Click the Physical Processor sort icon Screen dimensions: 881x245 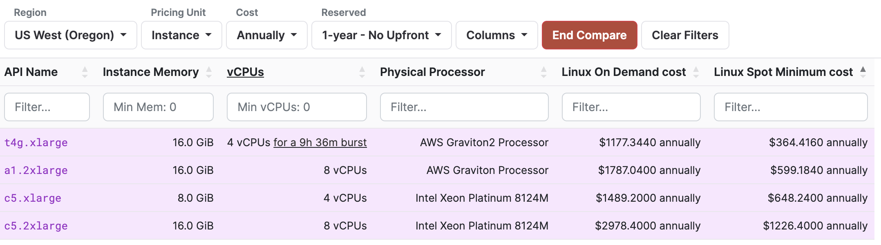pyautogui.click(x=543, y=72)
